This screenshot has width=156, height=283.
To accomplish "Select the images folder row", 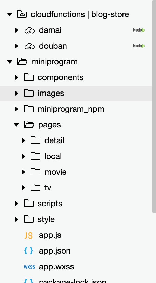I will coord(76,93).
